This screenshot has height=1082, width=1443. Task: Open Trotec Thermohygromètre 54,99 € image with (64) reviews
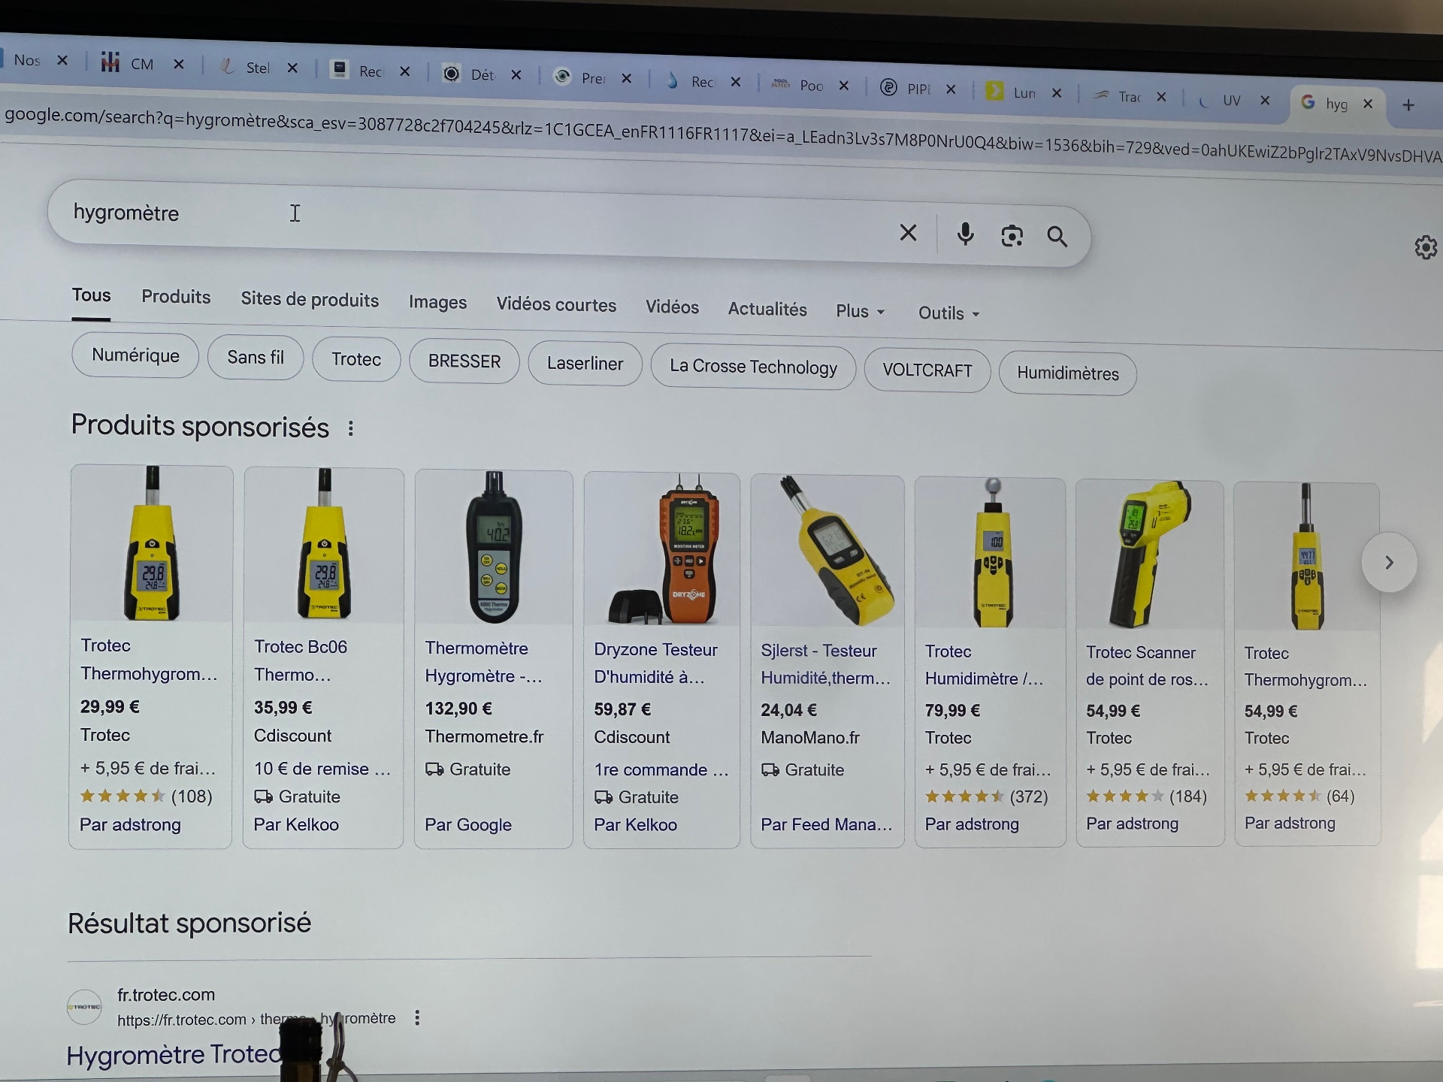(1307, 557)
